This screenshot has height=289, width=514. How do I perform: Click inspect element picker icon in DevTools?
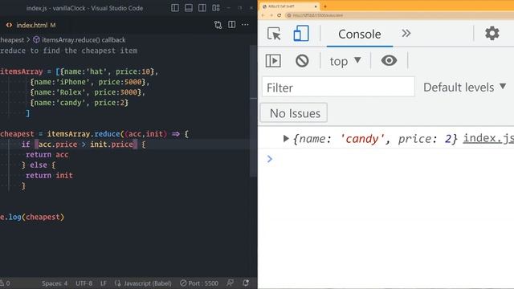click(x=274, y=34)
